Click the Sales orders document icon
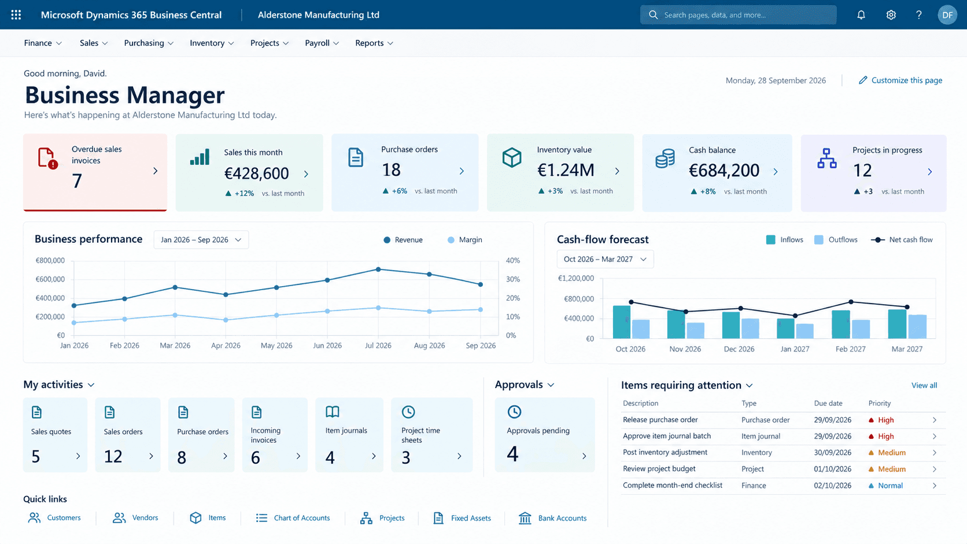The height and width of the screenshot is (544, 967). click(x=109, y=412)
